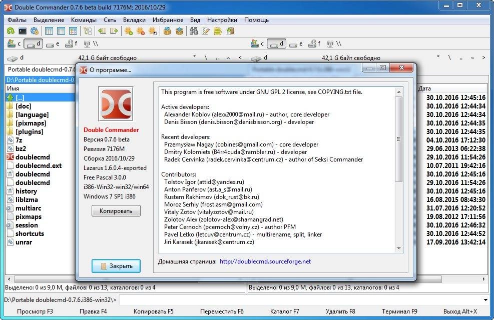This screenshot has width=494, height=320.
Task: Open the Помощь menu
Action: (x=256, y=20)
